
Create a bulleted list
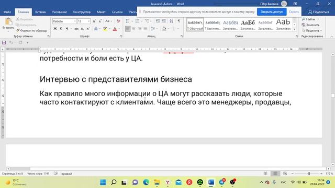pyautogui.click(x=128, y=21)
